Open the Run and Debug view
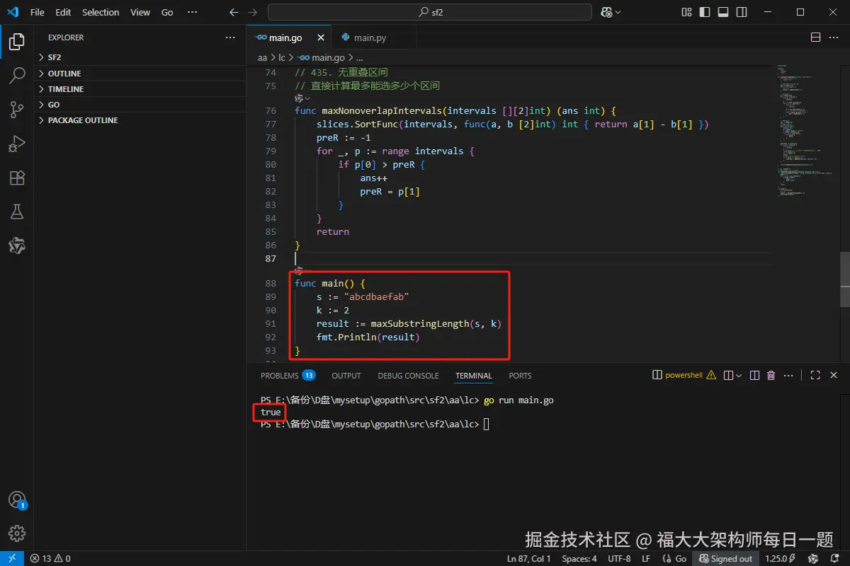This screenshot has height=566, width=850. click(17, 144)
